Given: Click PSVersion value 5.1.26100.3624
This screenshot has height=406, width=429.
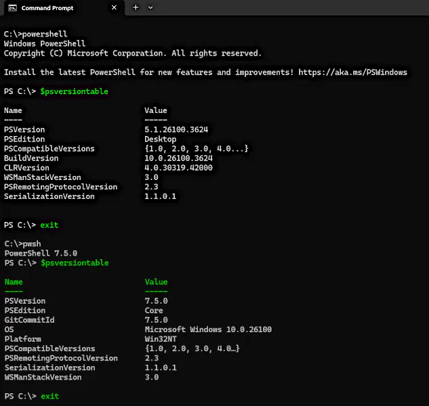Looking at the screenshot, I should 176,129.
